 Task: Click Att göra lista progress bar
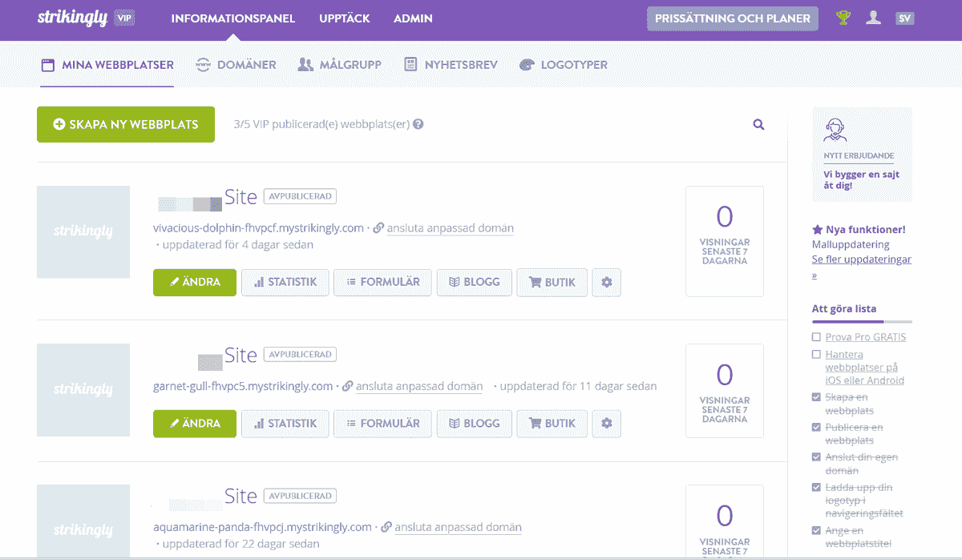862,322
